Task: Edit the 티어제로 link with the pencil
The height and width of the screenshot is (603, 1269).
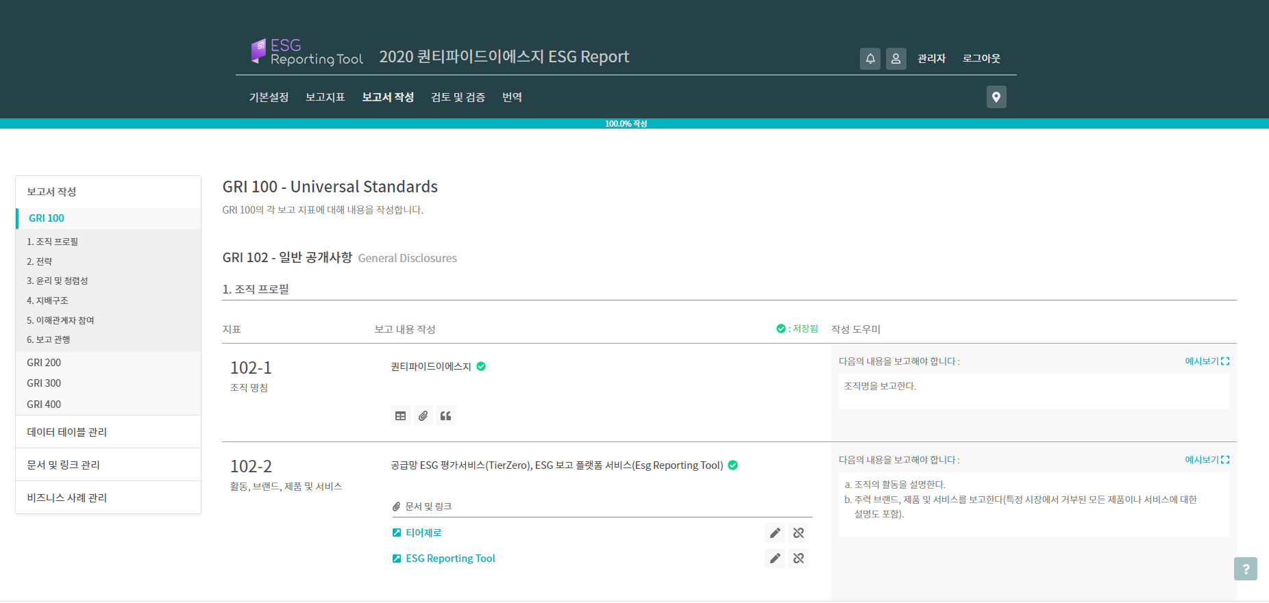Action: tap(775, 533)
